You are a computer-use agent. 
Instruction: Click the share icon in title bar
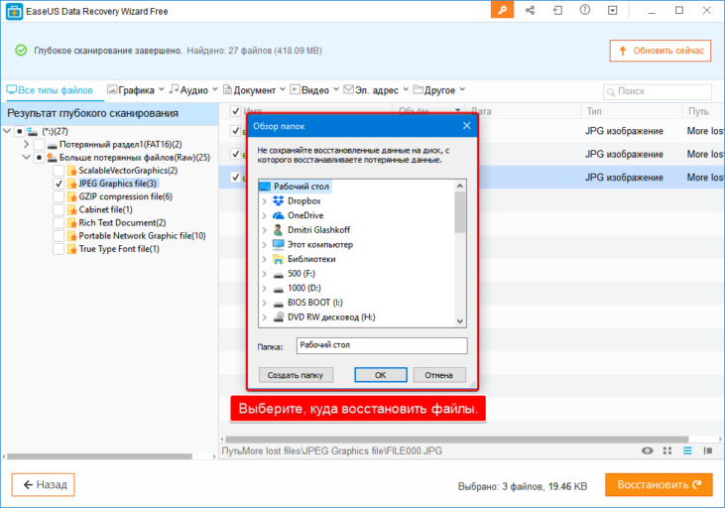coord(530,10)
